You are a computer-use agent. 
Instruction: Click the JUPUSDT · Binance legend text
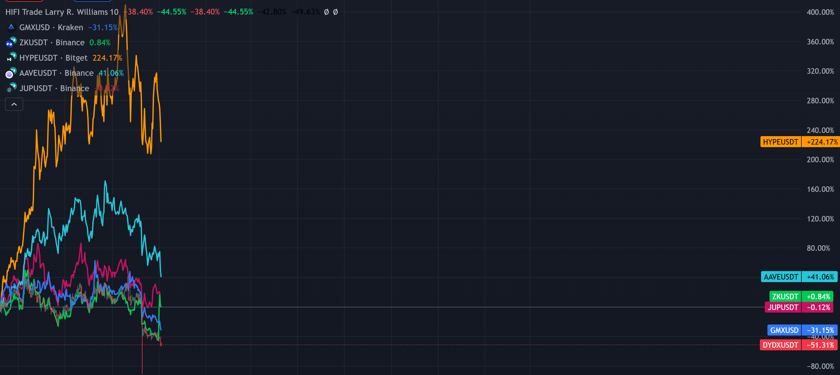[54, 88]
